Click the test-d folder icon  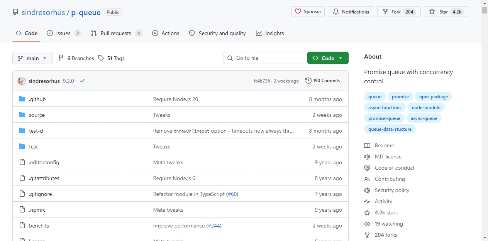[22, 131]
